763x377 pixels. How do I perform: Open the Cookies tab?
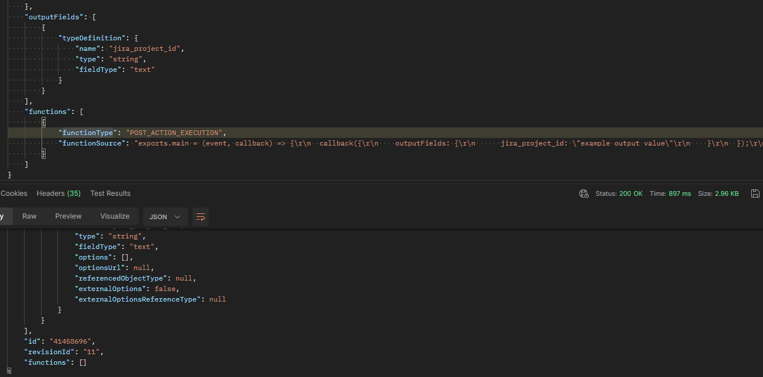coord(14,193)
